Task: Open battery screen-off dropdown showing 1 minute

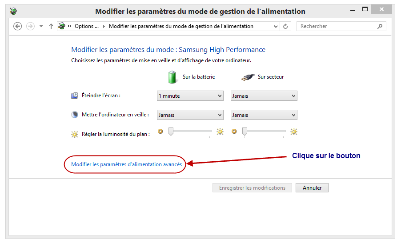Action: (190, 96)
